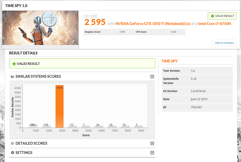Click the gray bar labeled 7
Viewport: 241px width, 162px height.
point(86,127)
